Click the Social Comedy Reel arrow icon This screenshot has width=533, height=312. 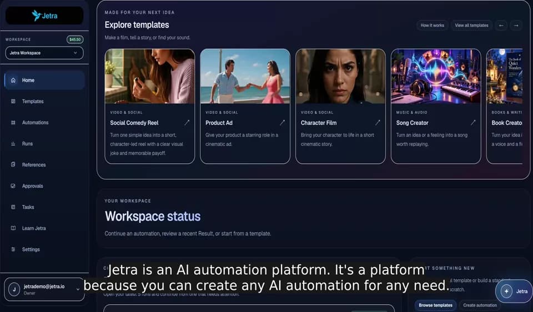(x=187, y=123)
